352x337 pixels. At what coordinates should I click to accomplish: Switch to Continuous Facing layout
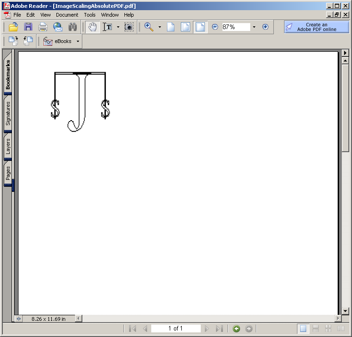[328, 329]
